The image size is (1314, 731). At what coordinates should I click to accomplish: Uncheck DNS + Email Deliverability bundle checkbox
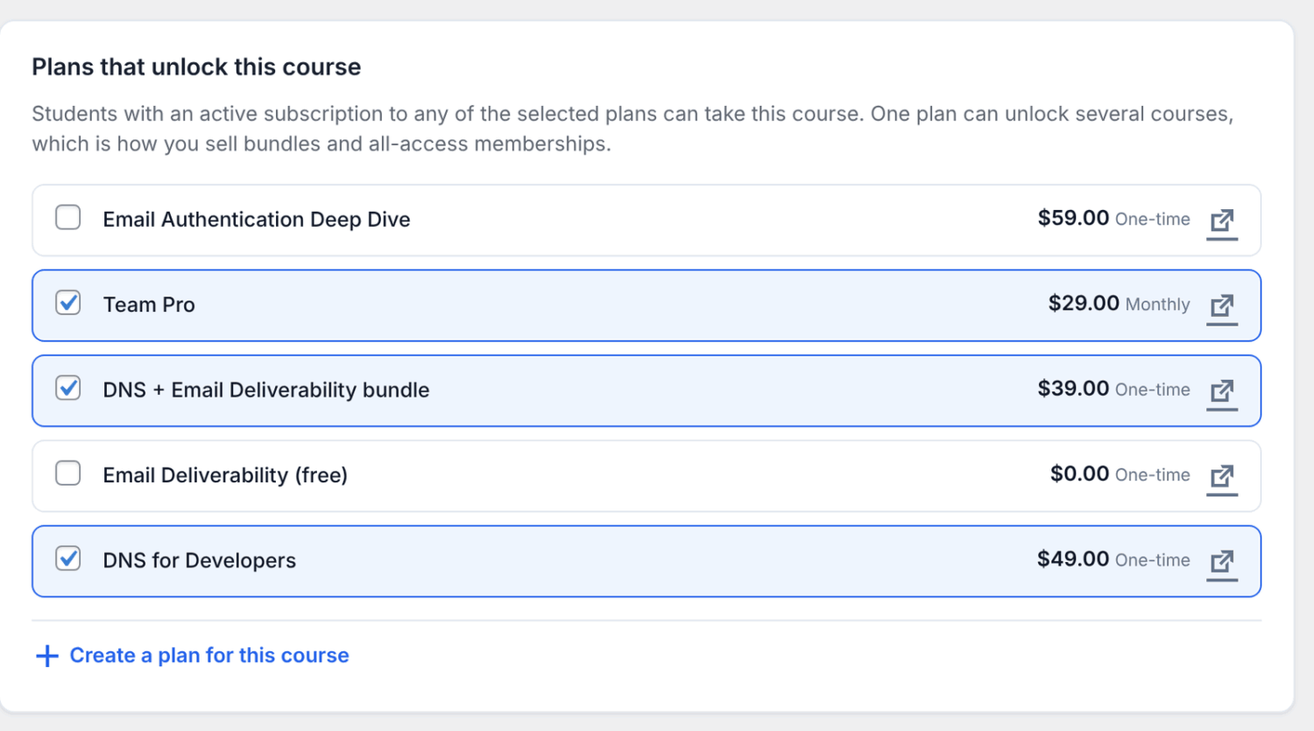(x=67, y=388)
